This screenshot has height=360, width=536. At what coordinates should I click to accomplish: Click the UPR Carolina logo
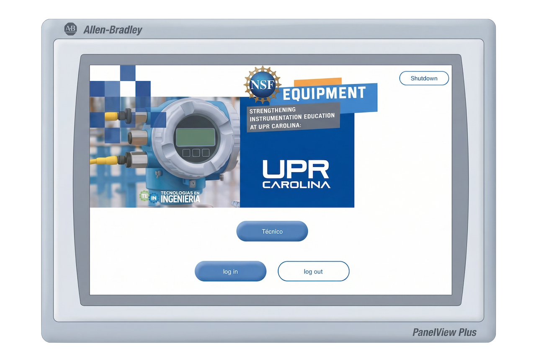[296, 174]
